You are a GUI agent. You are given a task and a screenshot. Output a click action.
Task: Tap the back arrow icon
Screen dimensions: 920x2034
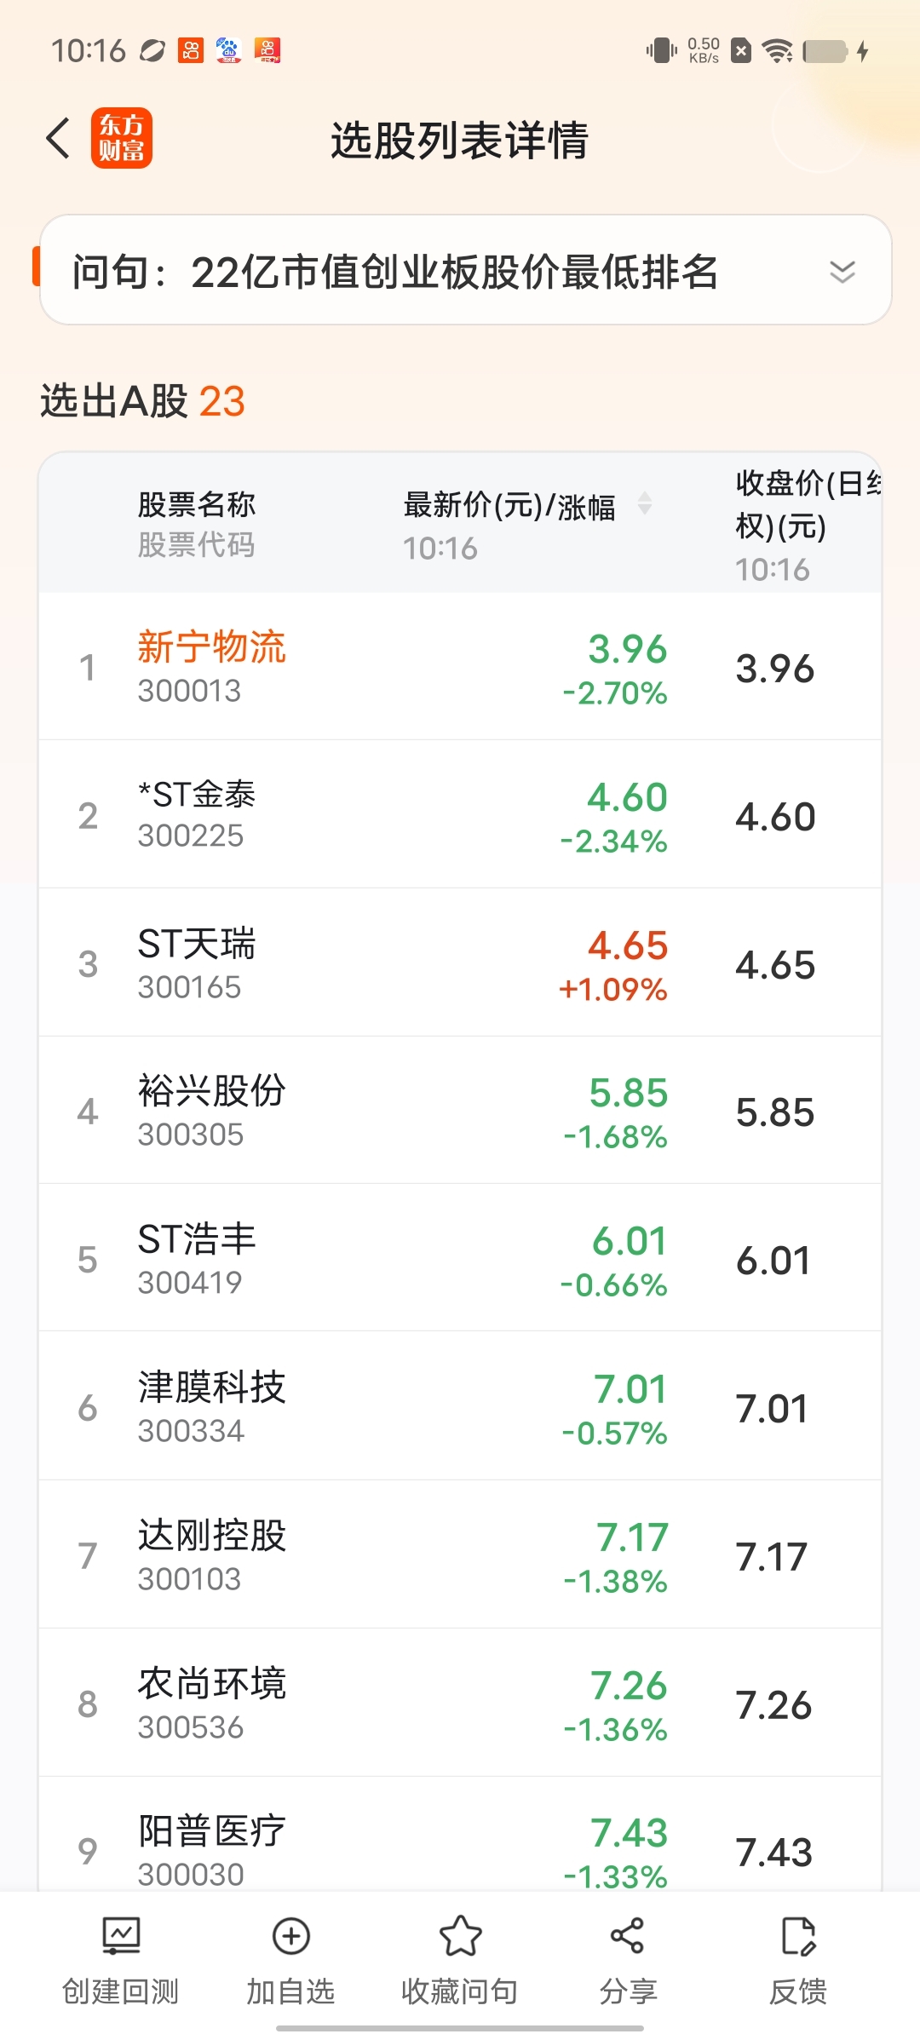pos(58,139)
